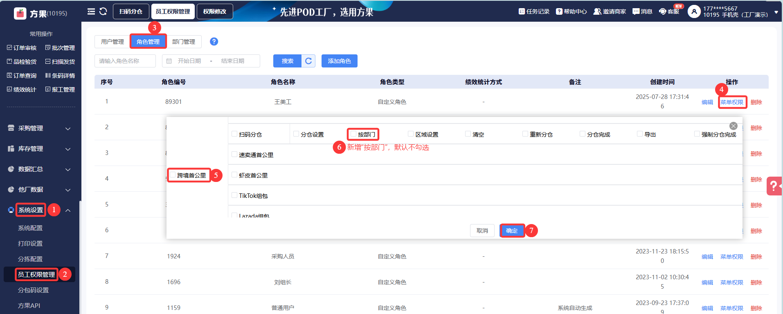The image size is (783, 314).
Task: Open the user avatar icon
Action: tap(694, 11)
